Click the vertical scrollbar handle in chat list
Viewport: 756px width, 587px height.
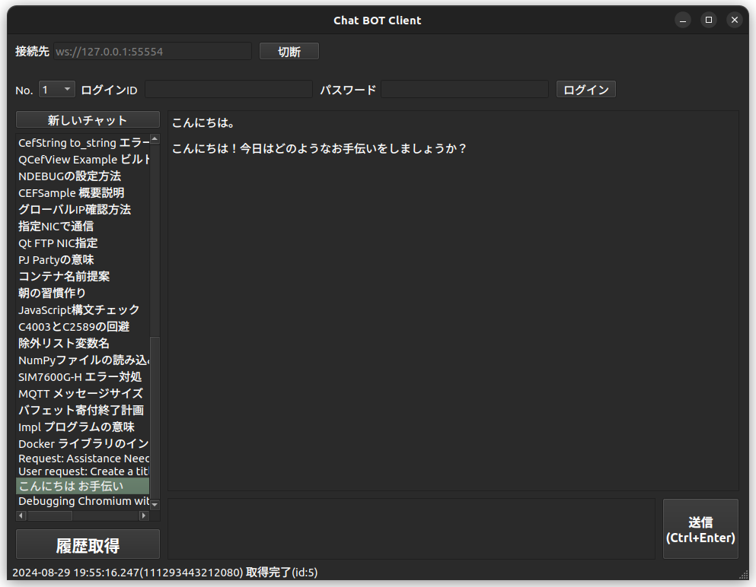[x=155, y=417]
